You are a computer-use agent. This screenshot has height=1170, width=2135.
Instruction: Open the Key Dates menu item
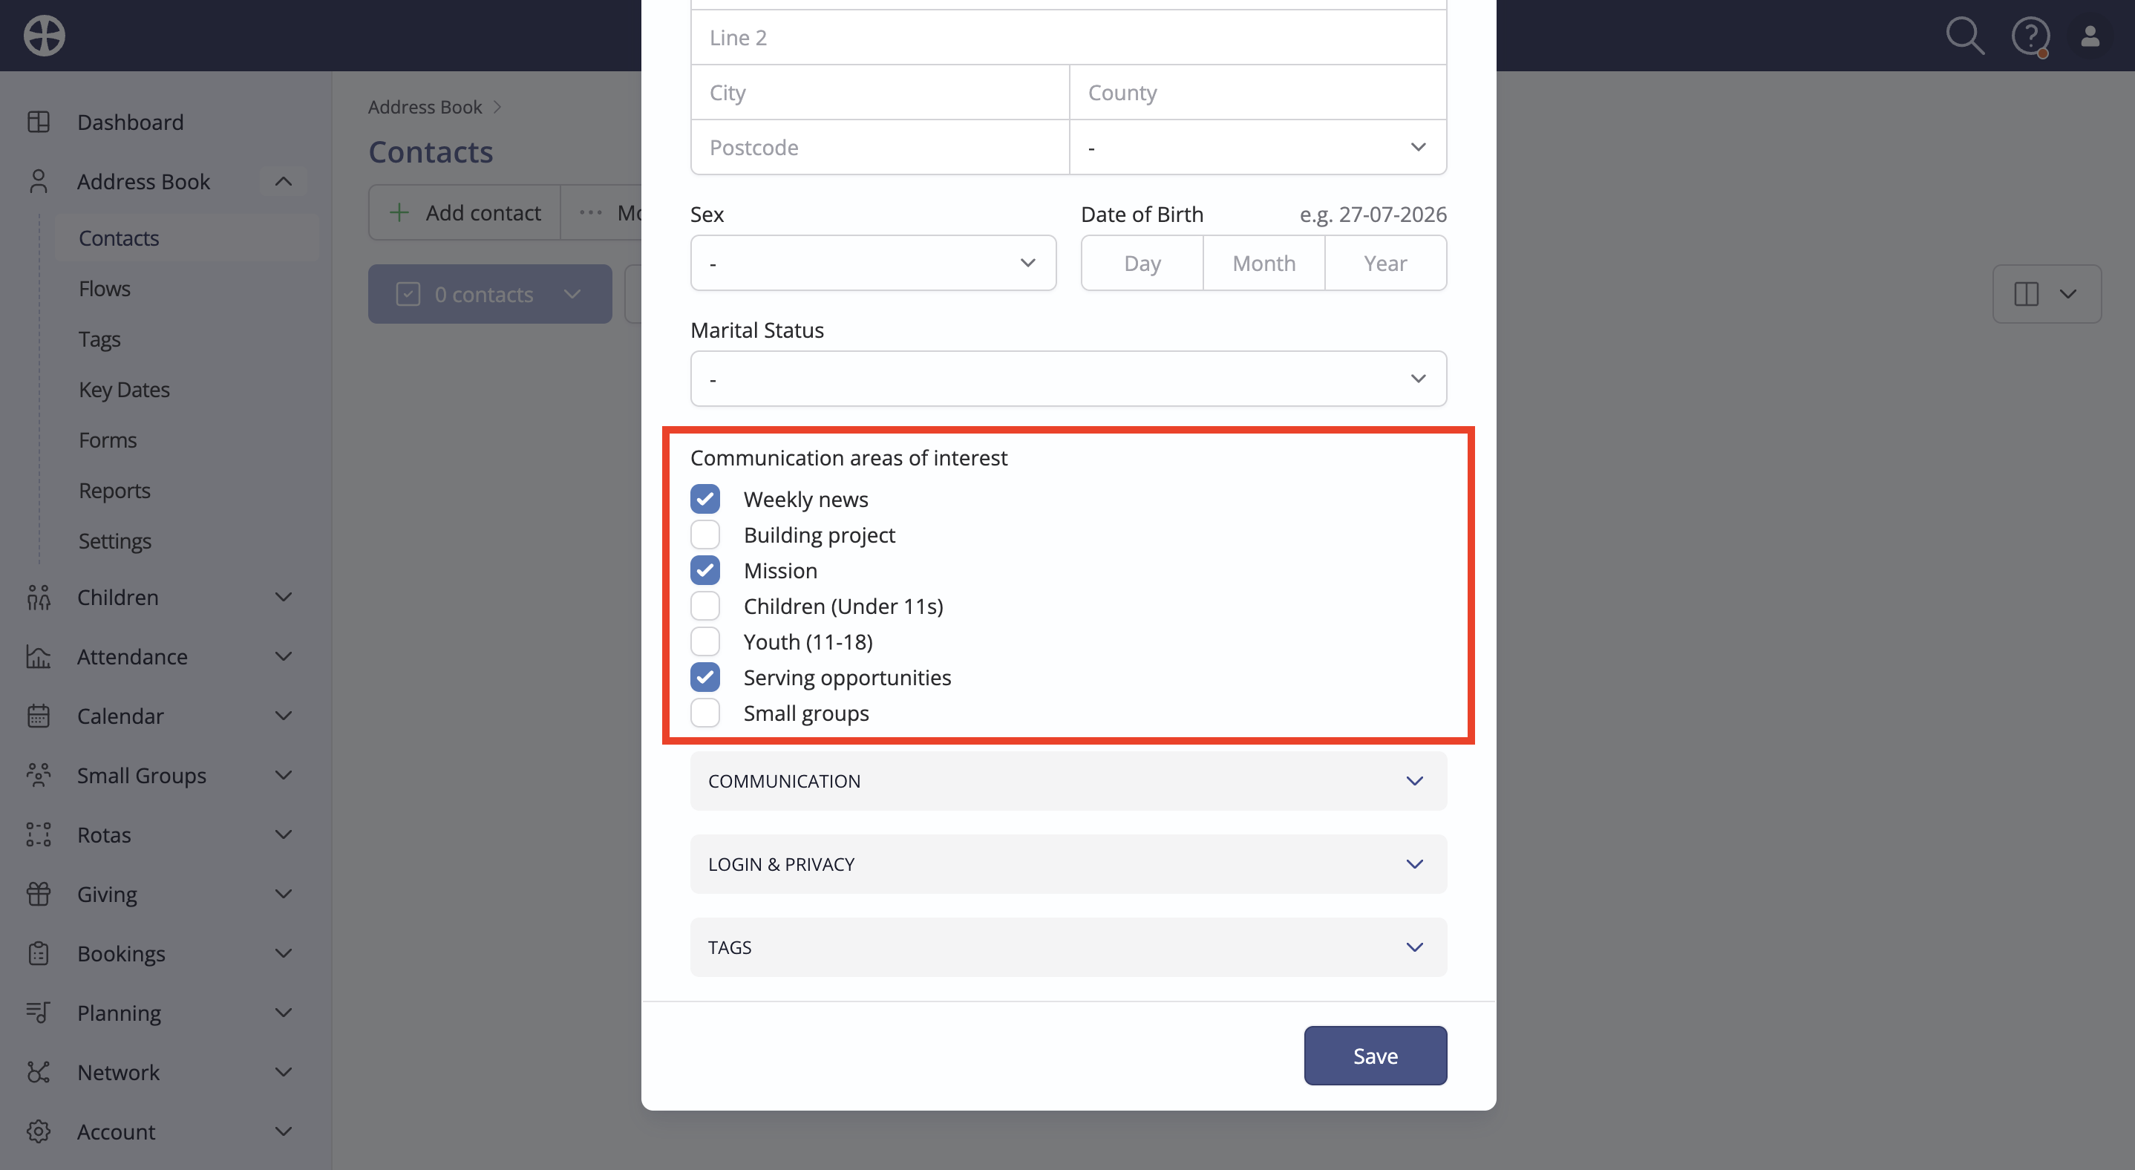124,388
